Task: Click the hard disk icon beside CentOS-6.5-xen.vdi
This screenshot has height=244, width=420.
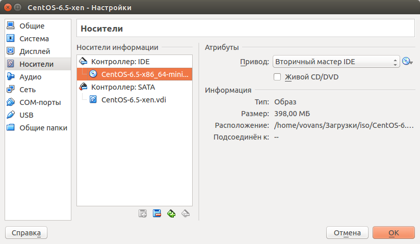Action: tap(93, 99)
